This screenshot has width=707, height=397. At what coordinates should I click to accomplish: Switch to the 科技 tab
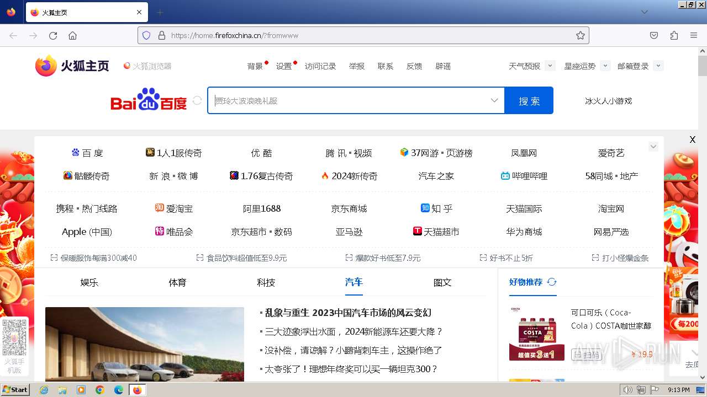coord(266,282)
